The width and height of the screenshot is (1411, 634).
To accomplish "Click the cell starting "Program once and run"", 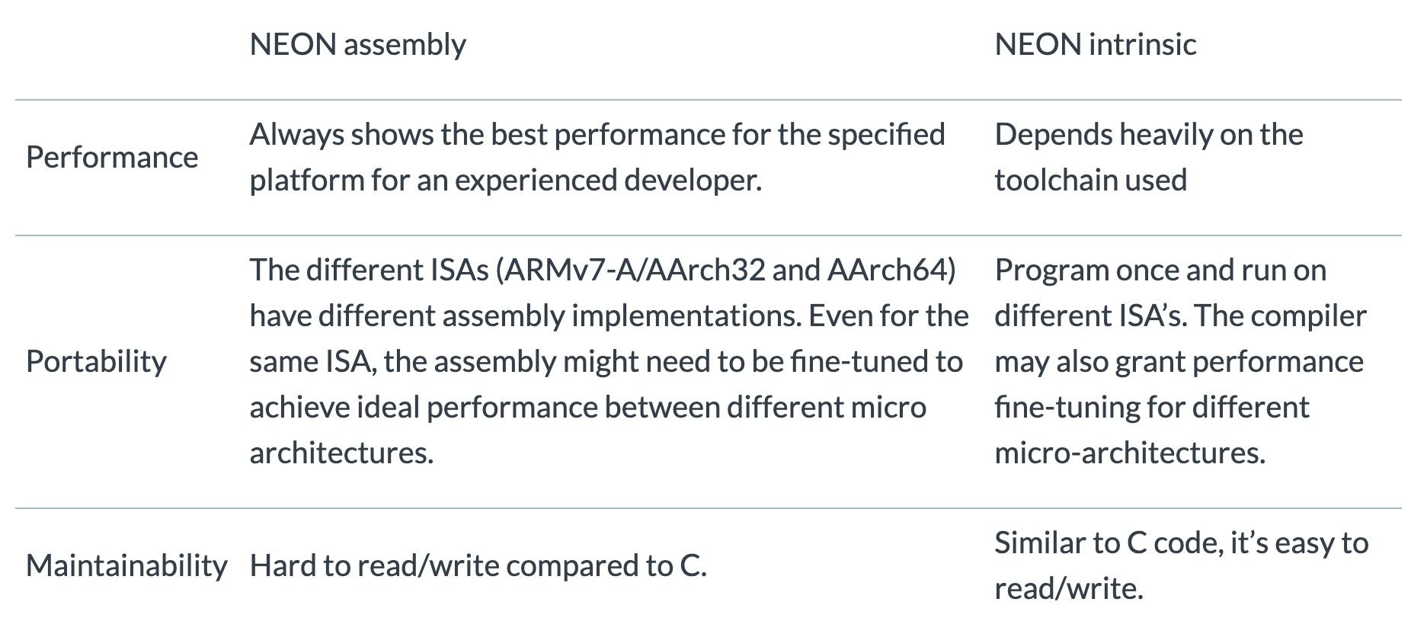I will [1179, 362].
